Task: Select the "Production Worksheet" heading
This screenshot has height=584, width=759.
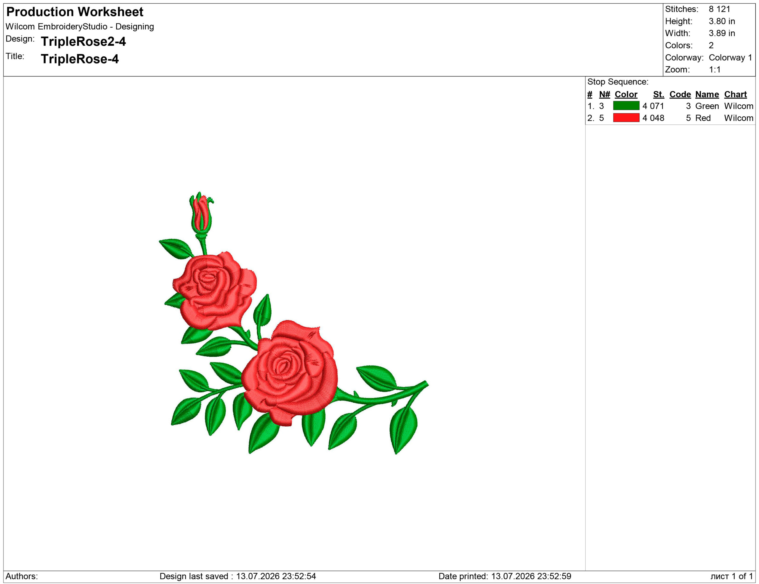Action: tap(75, 12)
